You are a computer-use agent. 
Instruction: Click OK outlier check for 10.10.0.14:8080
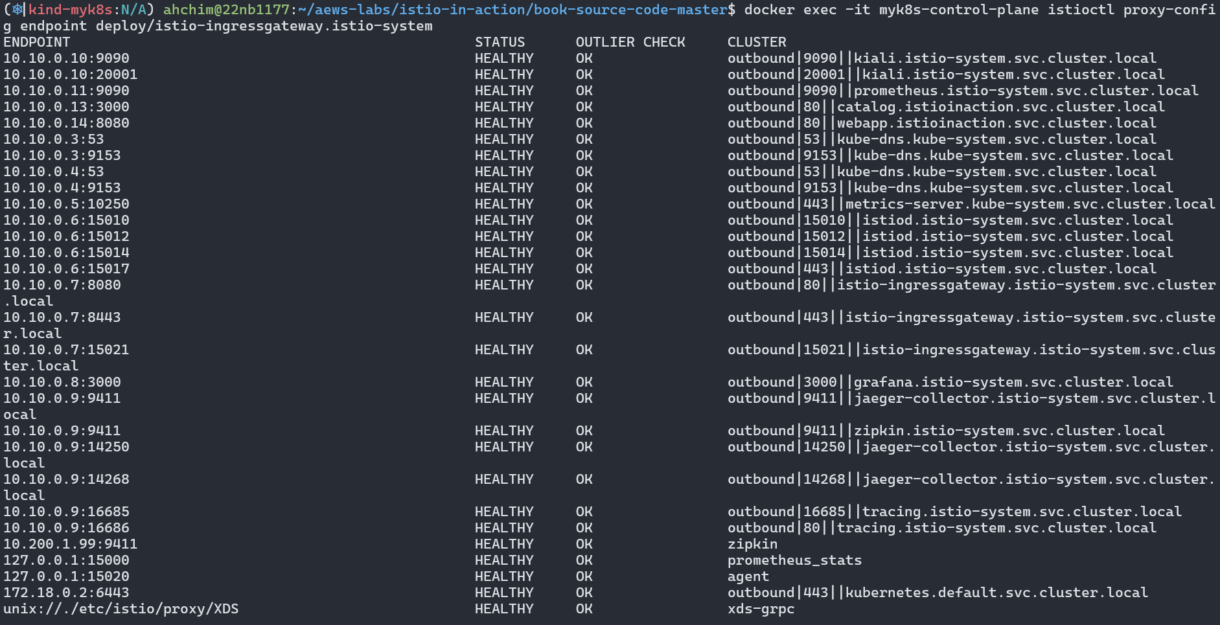[x=584, y=123]
